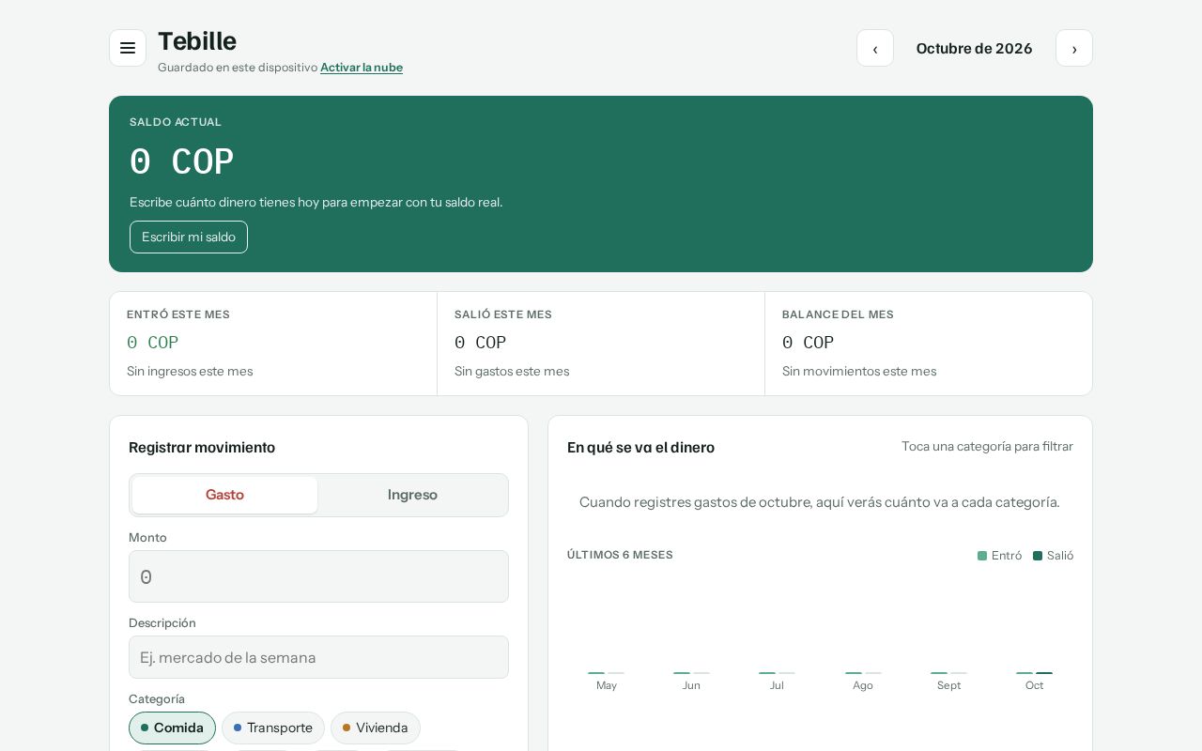Image resolution: width=1202 pixels, height=751 pixels.
Task: Click the SALDO ACTUAL label
Action: tap(176, 122)
